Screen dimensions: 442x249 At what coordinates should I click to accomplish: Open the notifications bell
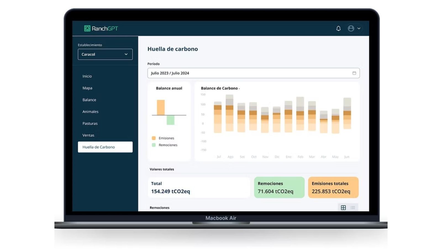click(338, 28)
